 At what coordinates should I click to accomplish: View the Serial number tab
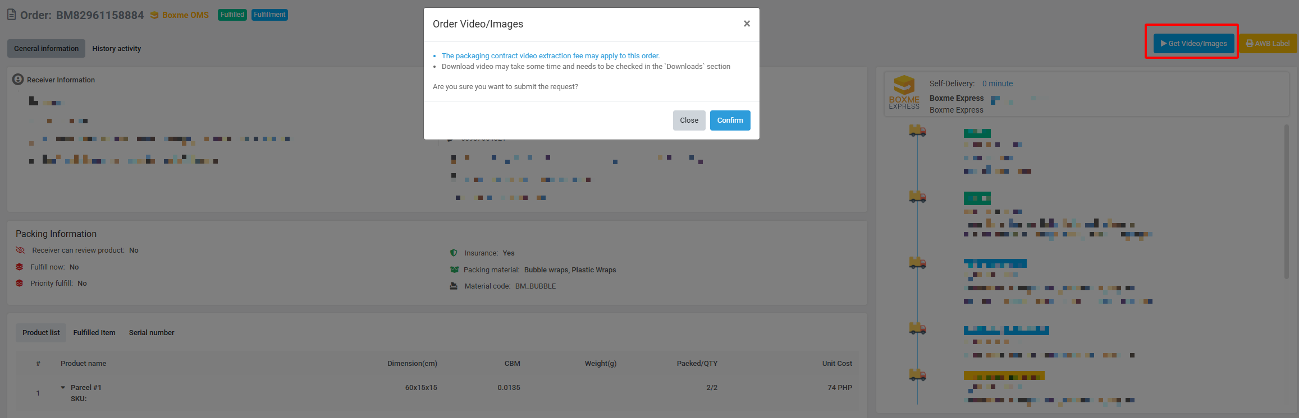coord(152,333)
